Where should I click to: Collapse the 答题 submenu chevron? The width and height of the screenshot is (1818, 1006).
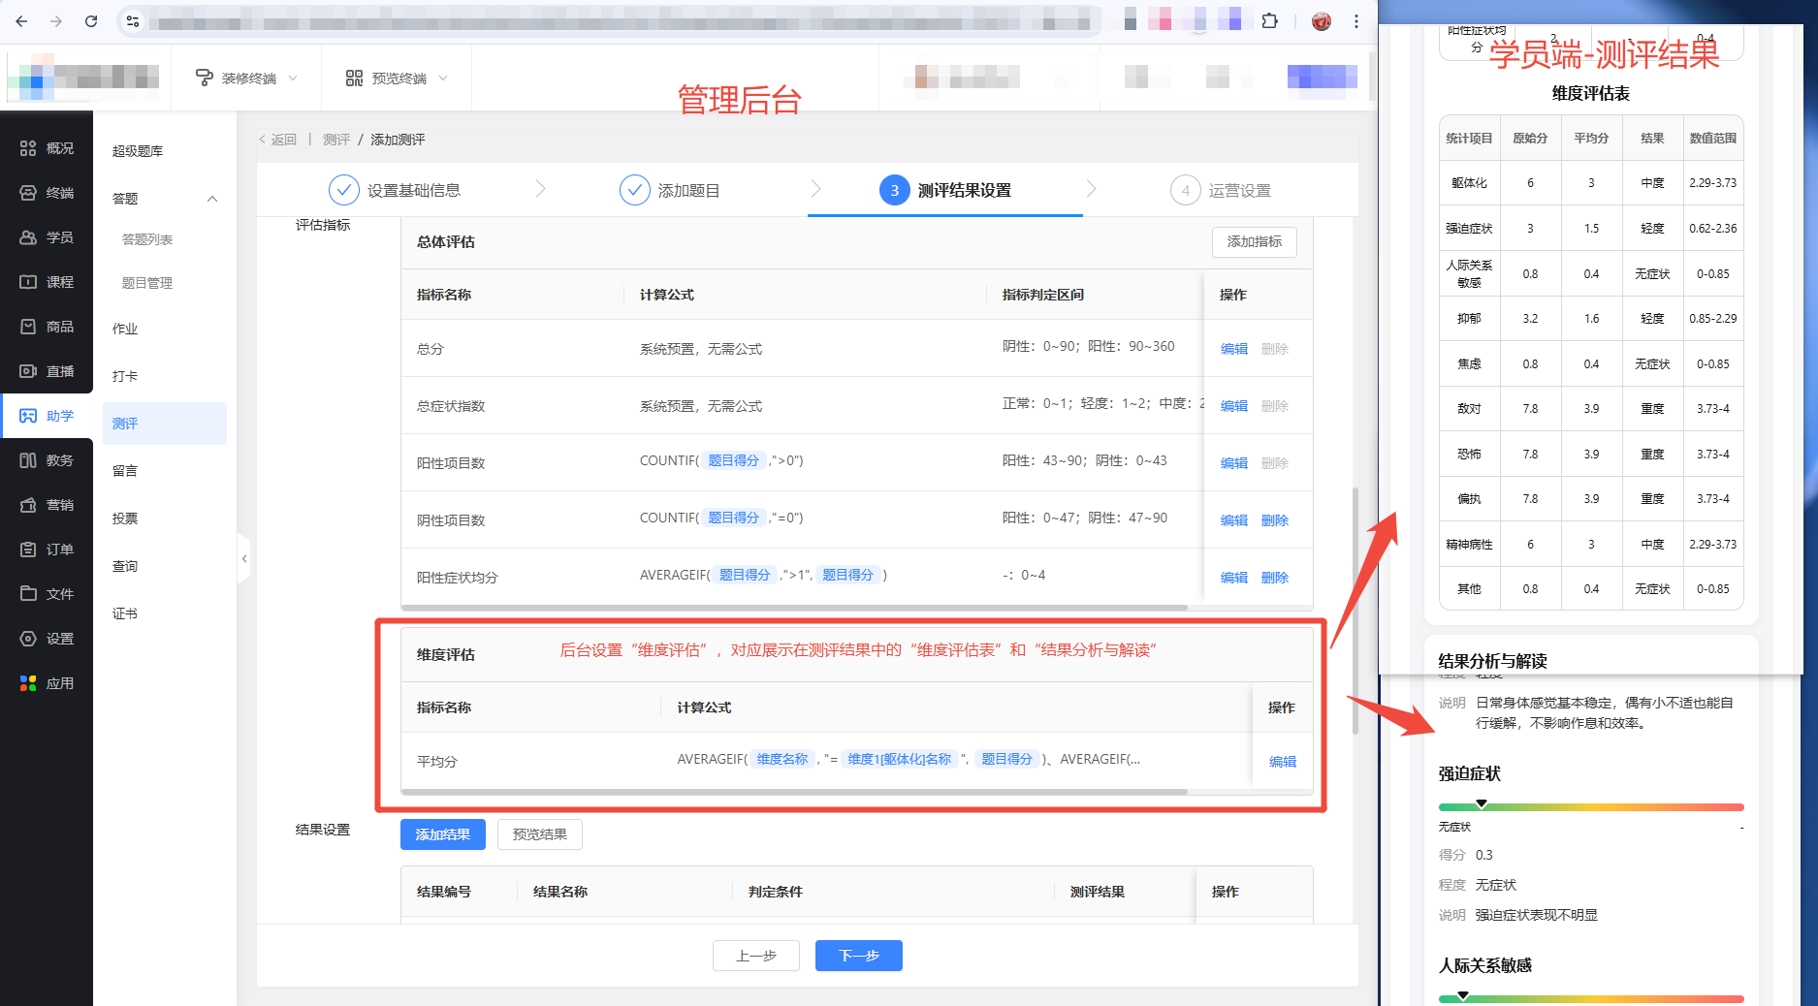tap(212, 199)
